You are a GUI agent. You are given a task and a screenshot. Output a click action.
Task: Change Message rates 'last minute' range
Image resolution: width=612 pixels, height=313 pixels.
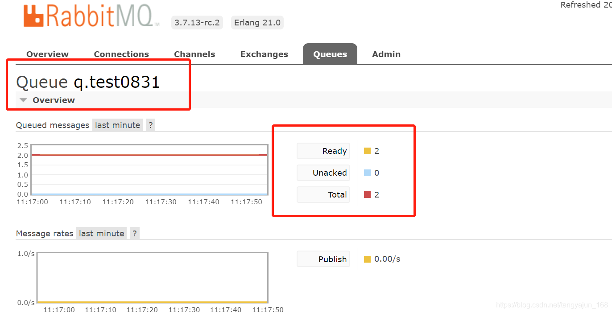(102, 233)
